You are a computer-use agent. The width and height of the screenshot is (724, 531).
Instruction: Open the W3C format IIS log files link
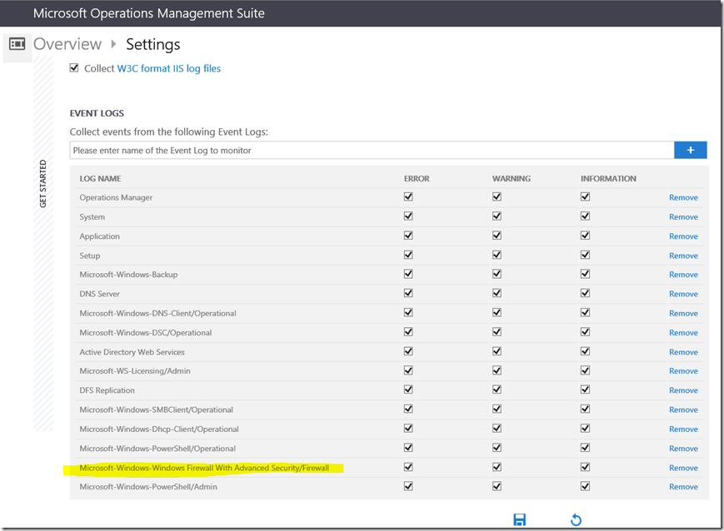(x=169, y=68)
